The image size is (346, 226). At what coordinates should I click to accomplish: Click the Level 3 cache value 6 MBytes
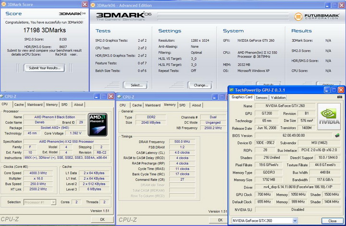tap(94, 189)
